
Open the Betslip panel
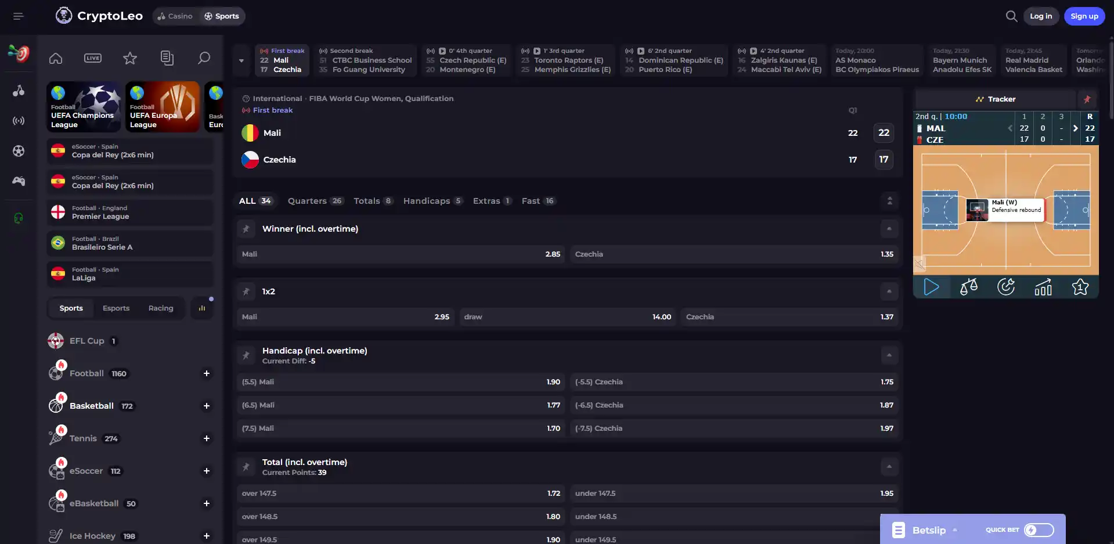pyautogui.click(x=928, y=530)
